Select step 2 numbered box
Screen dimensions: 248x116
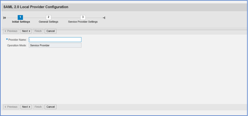click(x=48, y=17)
